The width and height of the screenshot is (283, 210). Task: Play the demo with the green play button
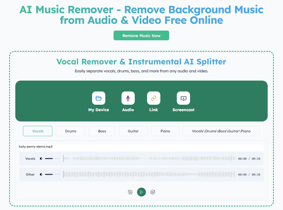(141, 192)
